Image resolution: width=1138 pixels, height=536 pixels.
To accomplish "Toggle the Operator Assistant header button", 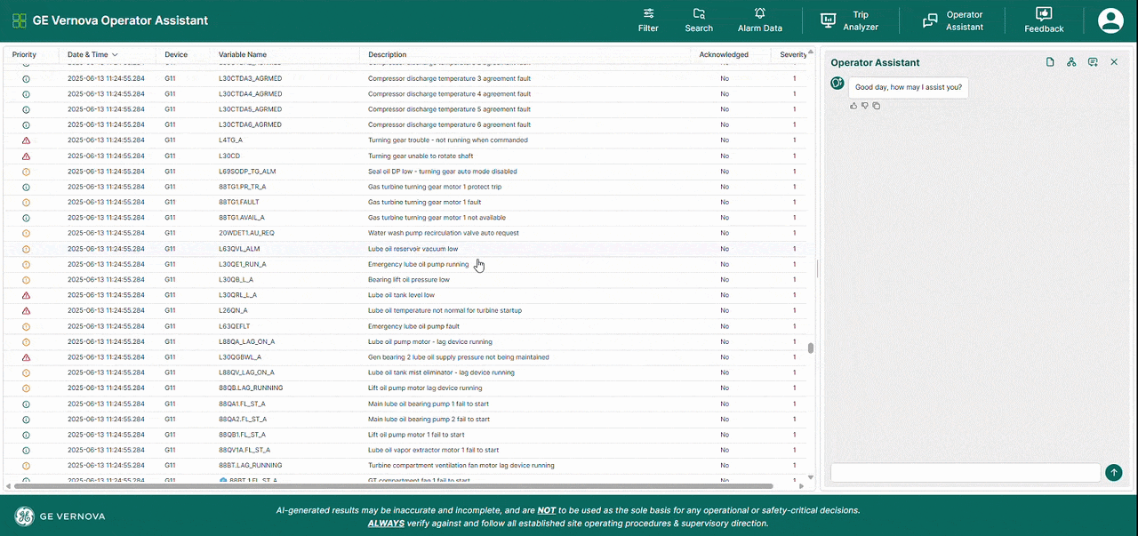I will point(952,20).
